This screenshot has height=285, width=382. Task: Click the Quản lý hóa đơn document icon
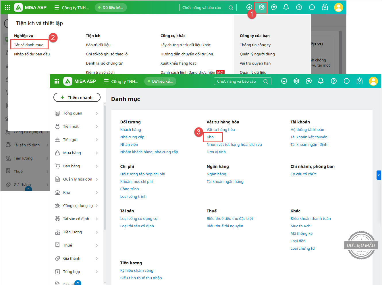pos(57,179)
